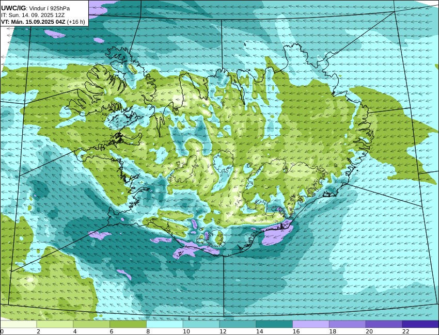Click the 14–16 dark teal legend swatch
This screenshot has height=335, width=439.
pos(274,324)
